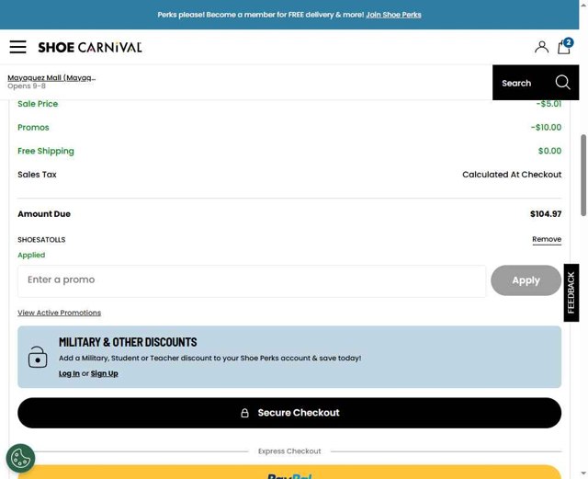Click the Amount Due $104.97 value

click(x=546, y=214)
